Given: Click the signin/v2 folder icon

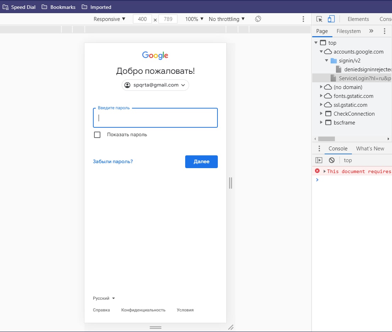Looking at the screenshot, I should click(x=334, y=61).
